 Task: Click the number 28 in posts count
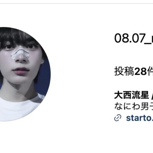pyautogui.click(x=141, y=71)
